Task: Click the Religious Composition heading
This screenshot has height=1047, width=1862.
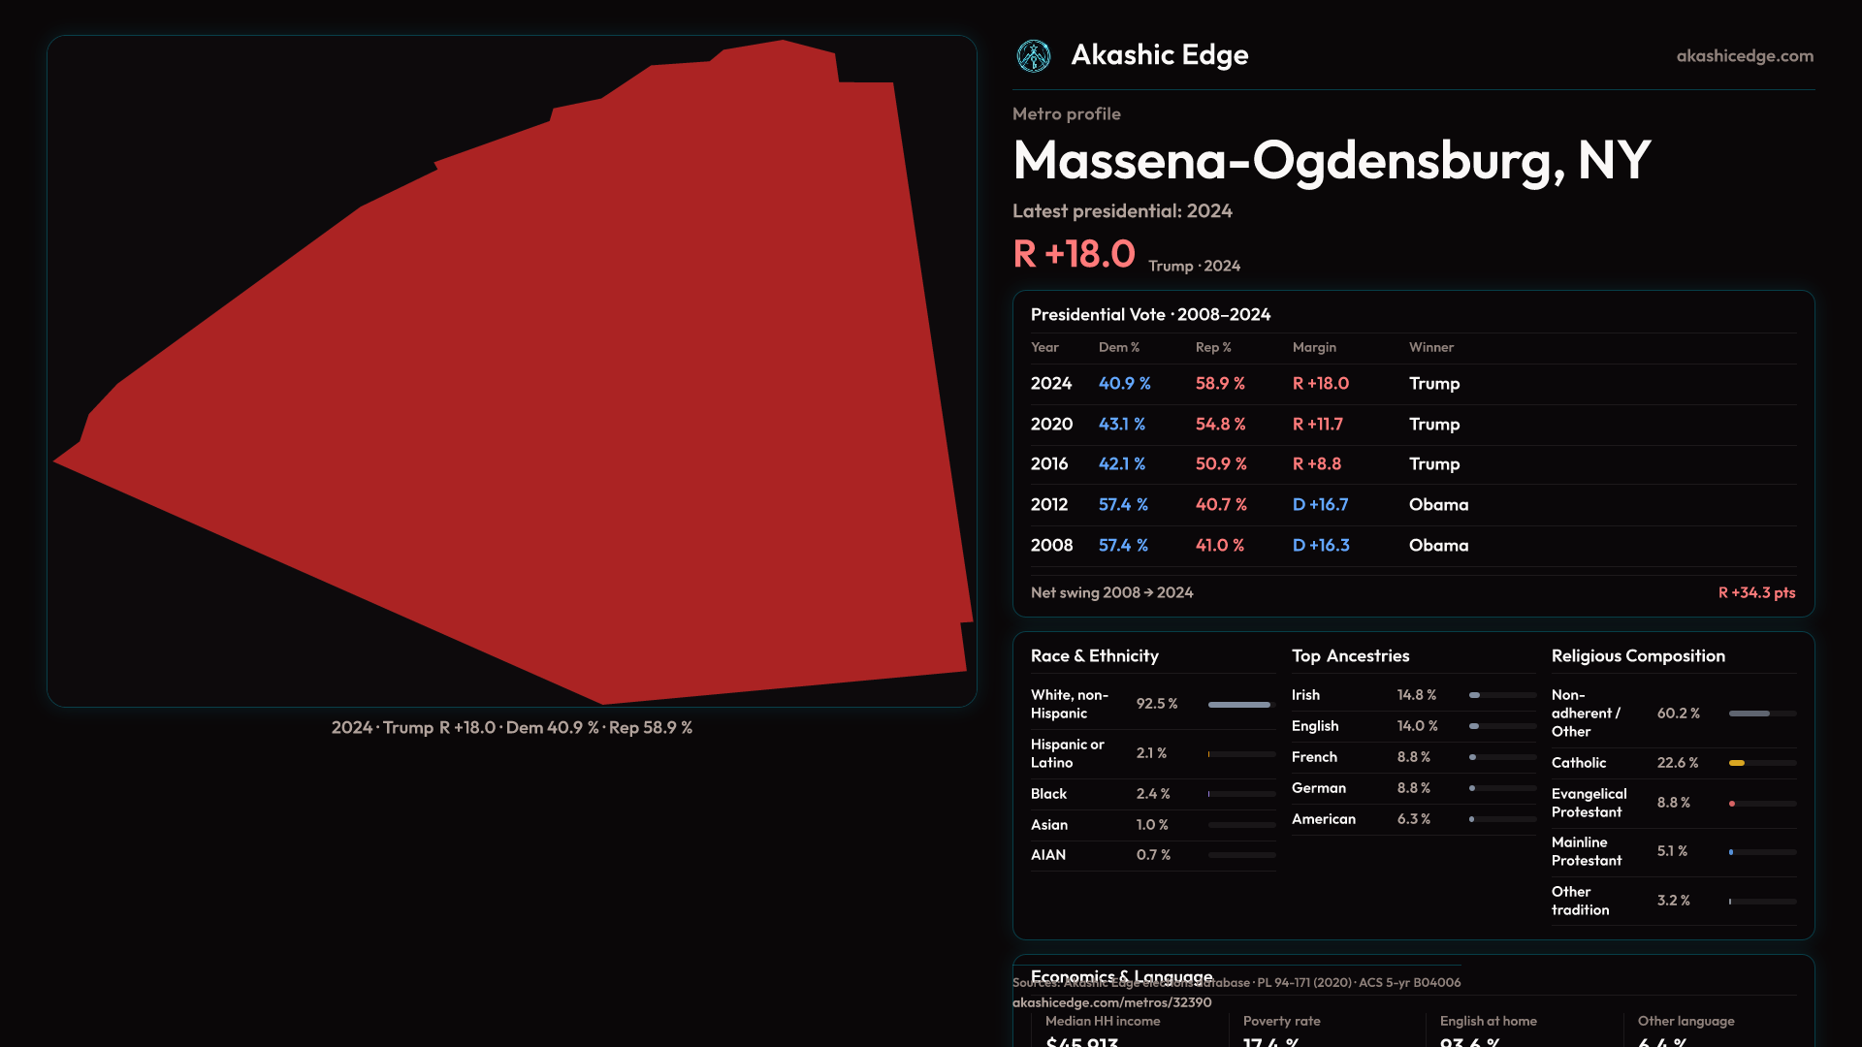Action: point(1637,656)
